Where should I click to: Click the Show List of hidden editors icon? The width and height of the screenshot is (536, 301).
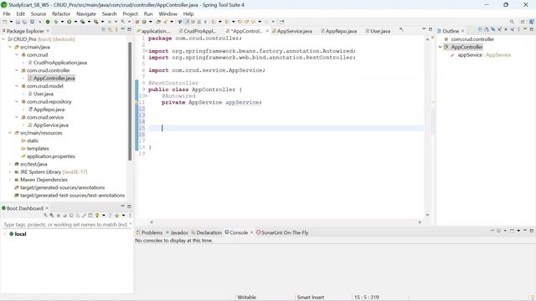(x=401, y=30)
